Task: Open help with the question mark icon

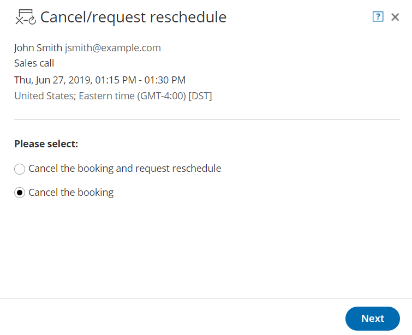Action: pos(378,17)
